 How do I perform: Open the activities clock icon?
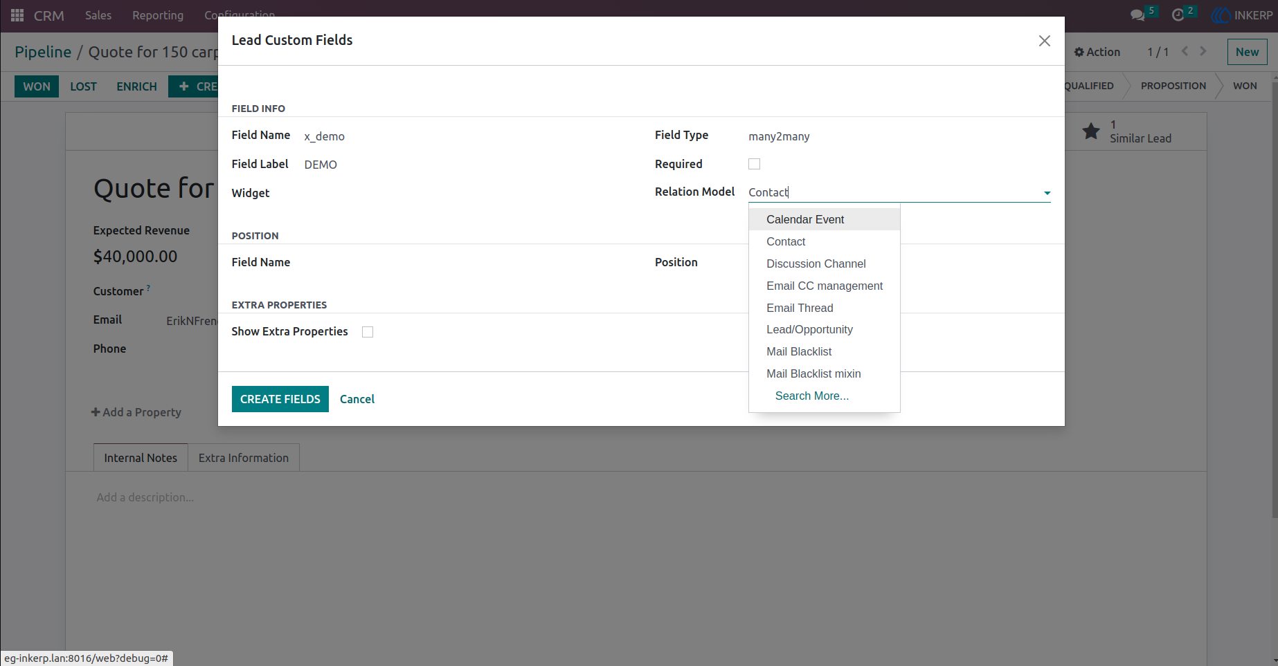1178,15
